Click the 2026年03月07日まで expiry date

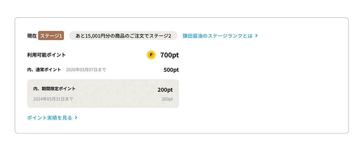[86, 70]
